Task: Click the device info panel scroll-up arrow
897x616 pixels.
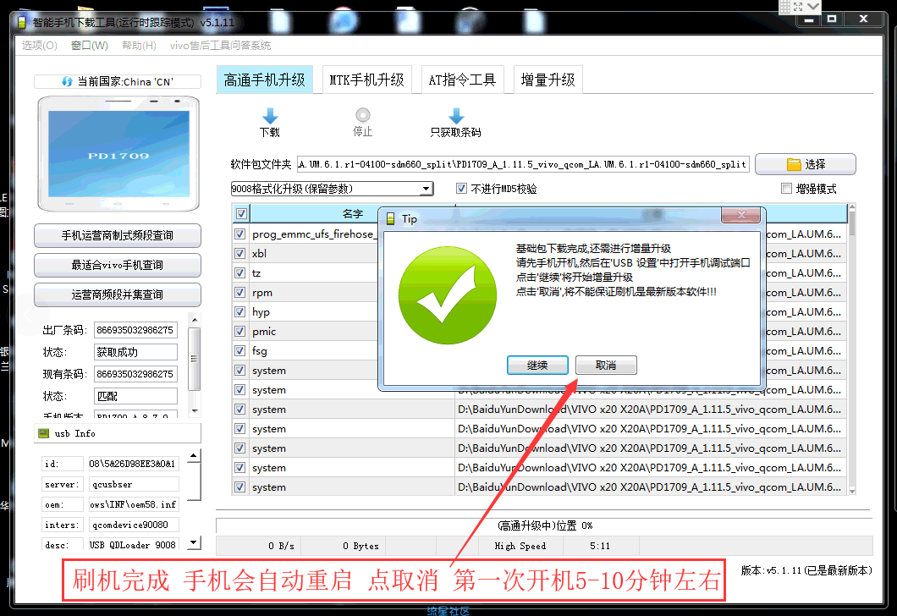Action: pyautogui.click(x=195, y=320)
